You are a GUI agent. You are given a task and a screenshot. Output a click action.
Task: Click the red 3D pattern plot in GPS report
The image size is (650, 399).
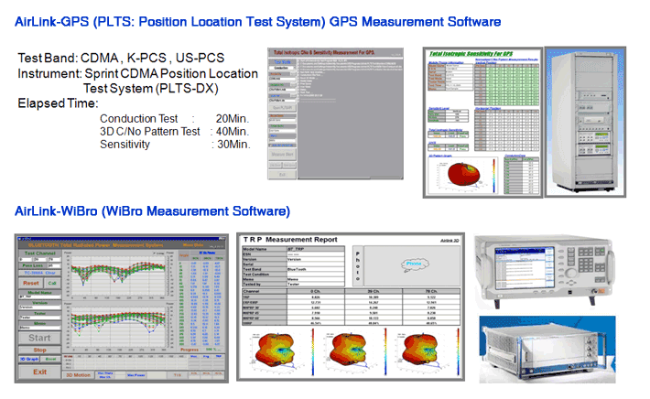[x=463, y=173]
